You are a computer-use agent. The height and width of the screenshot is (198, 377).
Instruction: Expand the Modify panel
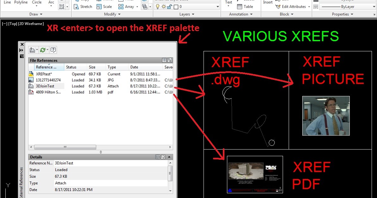click(112, 14)
